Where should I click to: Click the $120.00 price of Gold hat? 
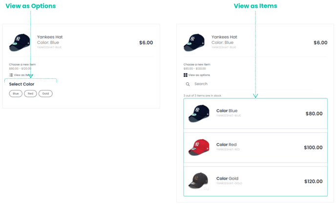click(x=313, y=181)
